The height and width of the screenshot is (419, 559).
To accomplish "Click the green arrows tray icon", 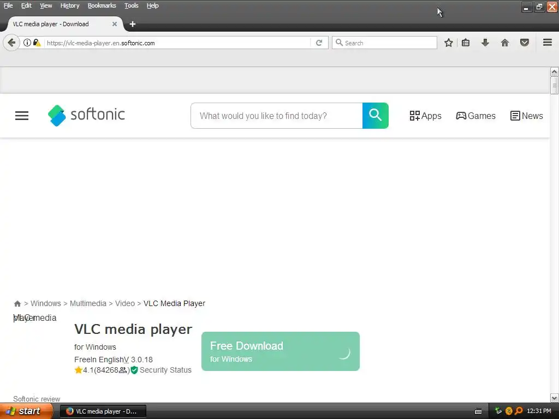I will (x=498, y=411).
